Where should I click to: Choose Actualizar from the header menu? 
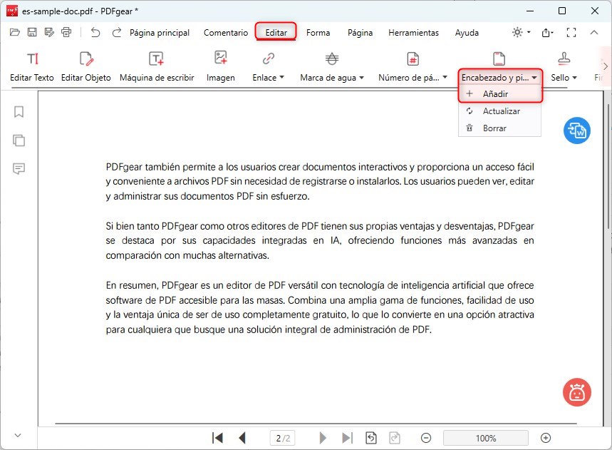[500, 111]
